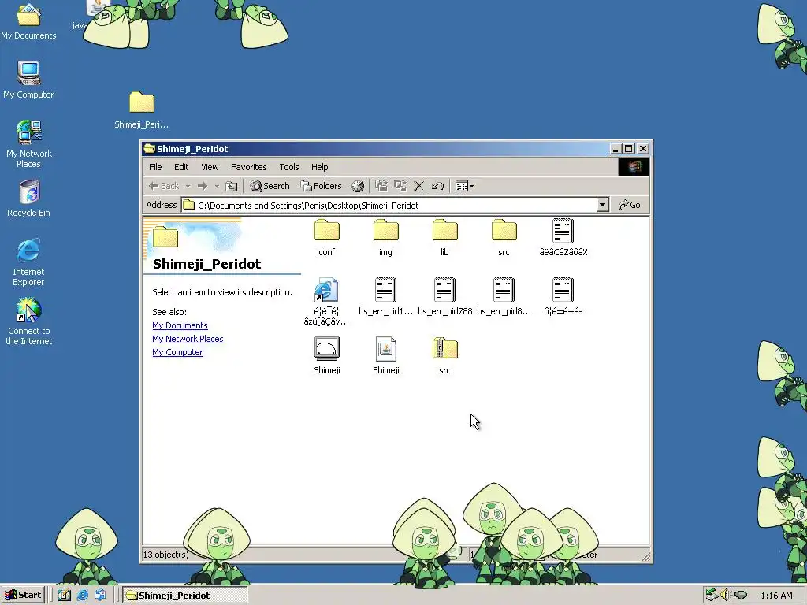Click the volume speaker tray icon

pos(725,596)
